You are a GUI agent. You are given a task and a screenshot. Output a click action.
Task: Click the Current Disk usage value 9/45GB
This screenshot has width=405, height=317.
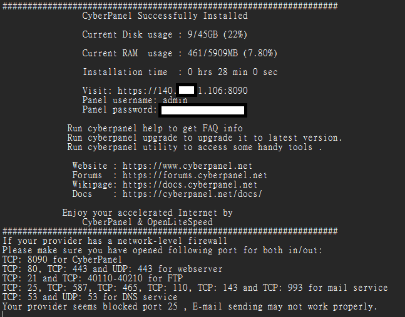211,34
